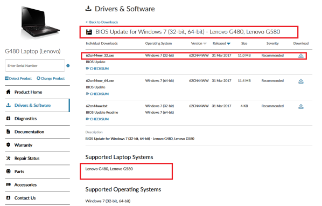
Task: Click the Accessories icon in sidebar
Action: pyautogui.click(x=8, y=184)
